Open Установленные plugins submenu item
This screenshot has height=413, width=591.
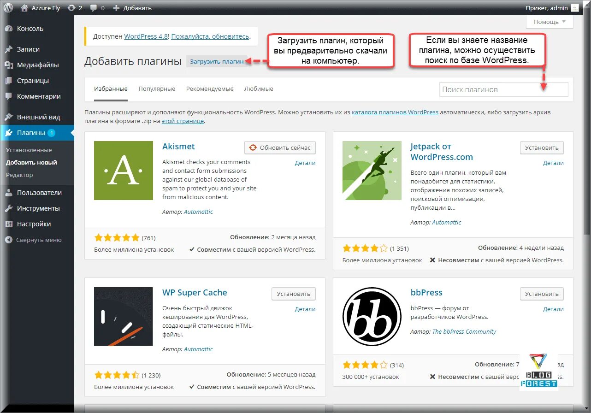(x=29, y=150)
